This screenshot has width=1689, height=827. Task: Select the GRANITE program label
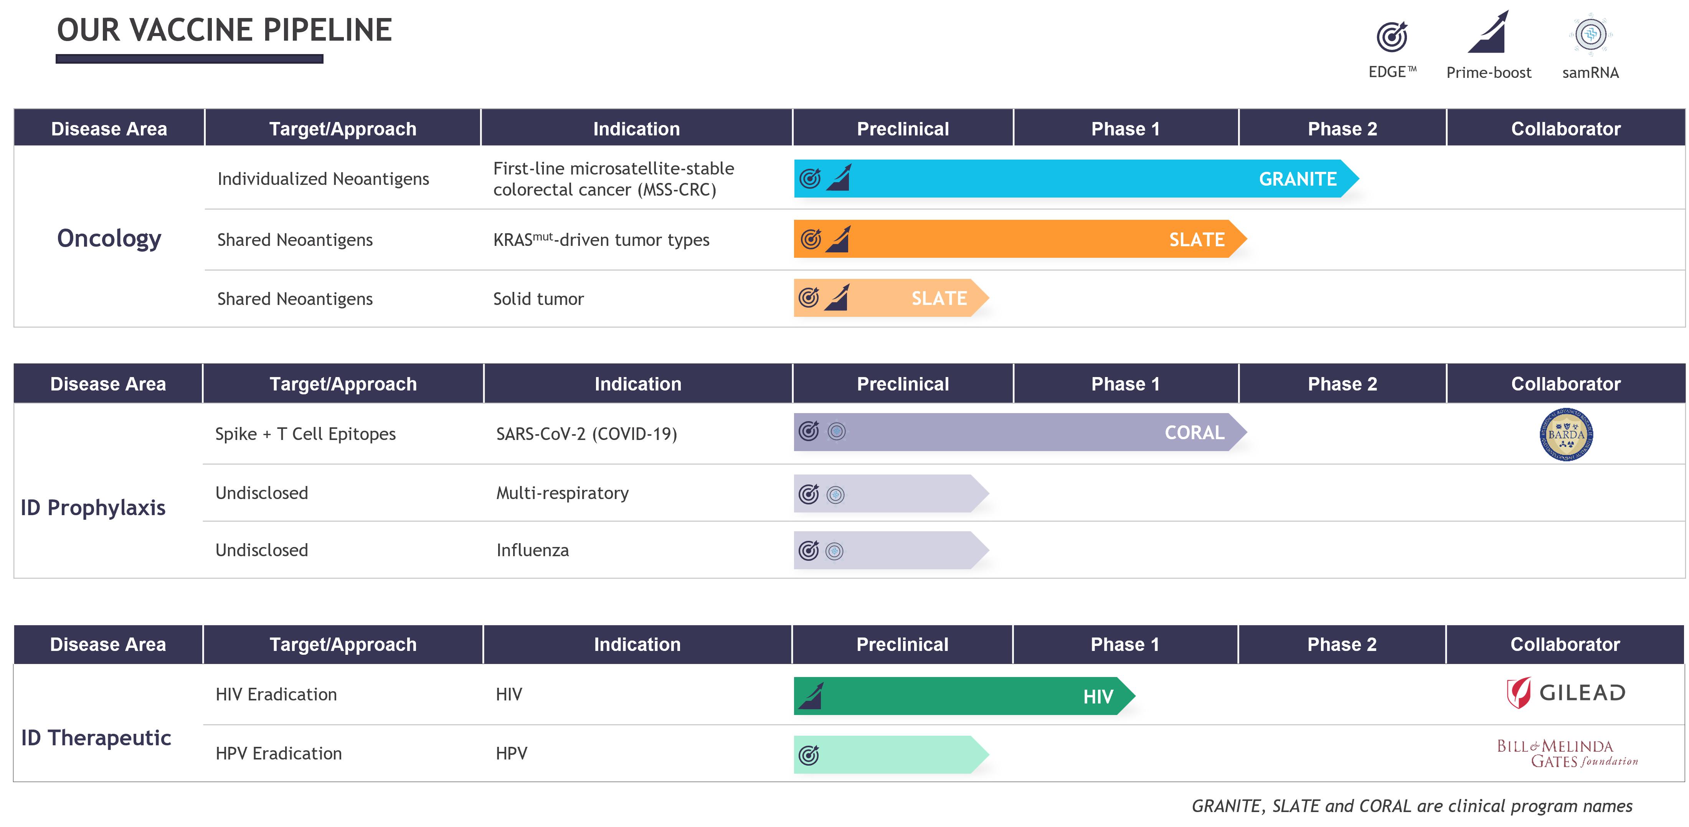click(x=1297, y=179)
